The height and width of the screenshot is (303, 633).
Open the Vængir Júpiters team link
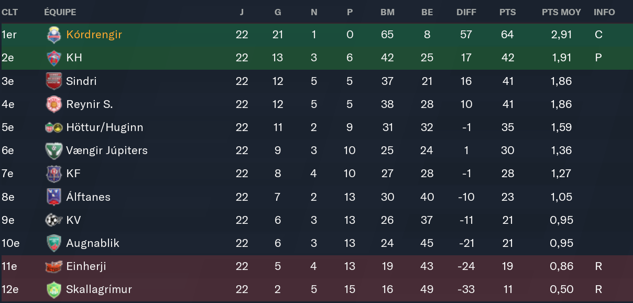click(107, 150)
